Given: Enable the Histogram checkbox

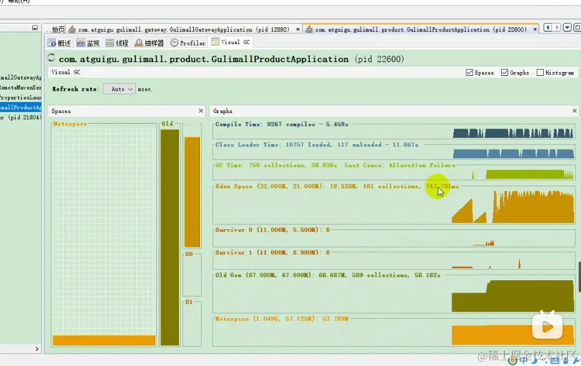Looking at the screenshot, I should point(541,73).
